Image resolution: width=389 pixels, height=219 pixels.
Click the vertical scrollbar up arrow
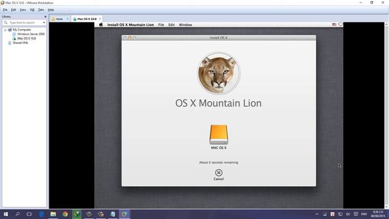[x=387, y=24]
